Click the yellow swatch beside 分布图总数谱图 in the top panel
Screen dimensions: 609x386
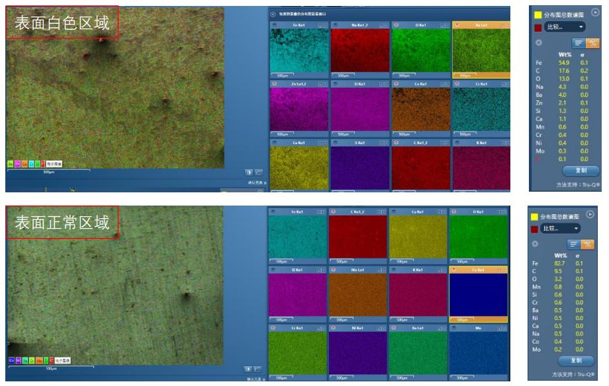tap(538, 15)
